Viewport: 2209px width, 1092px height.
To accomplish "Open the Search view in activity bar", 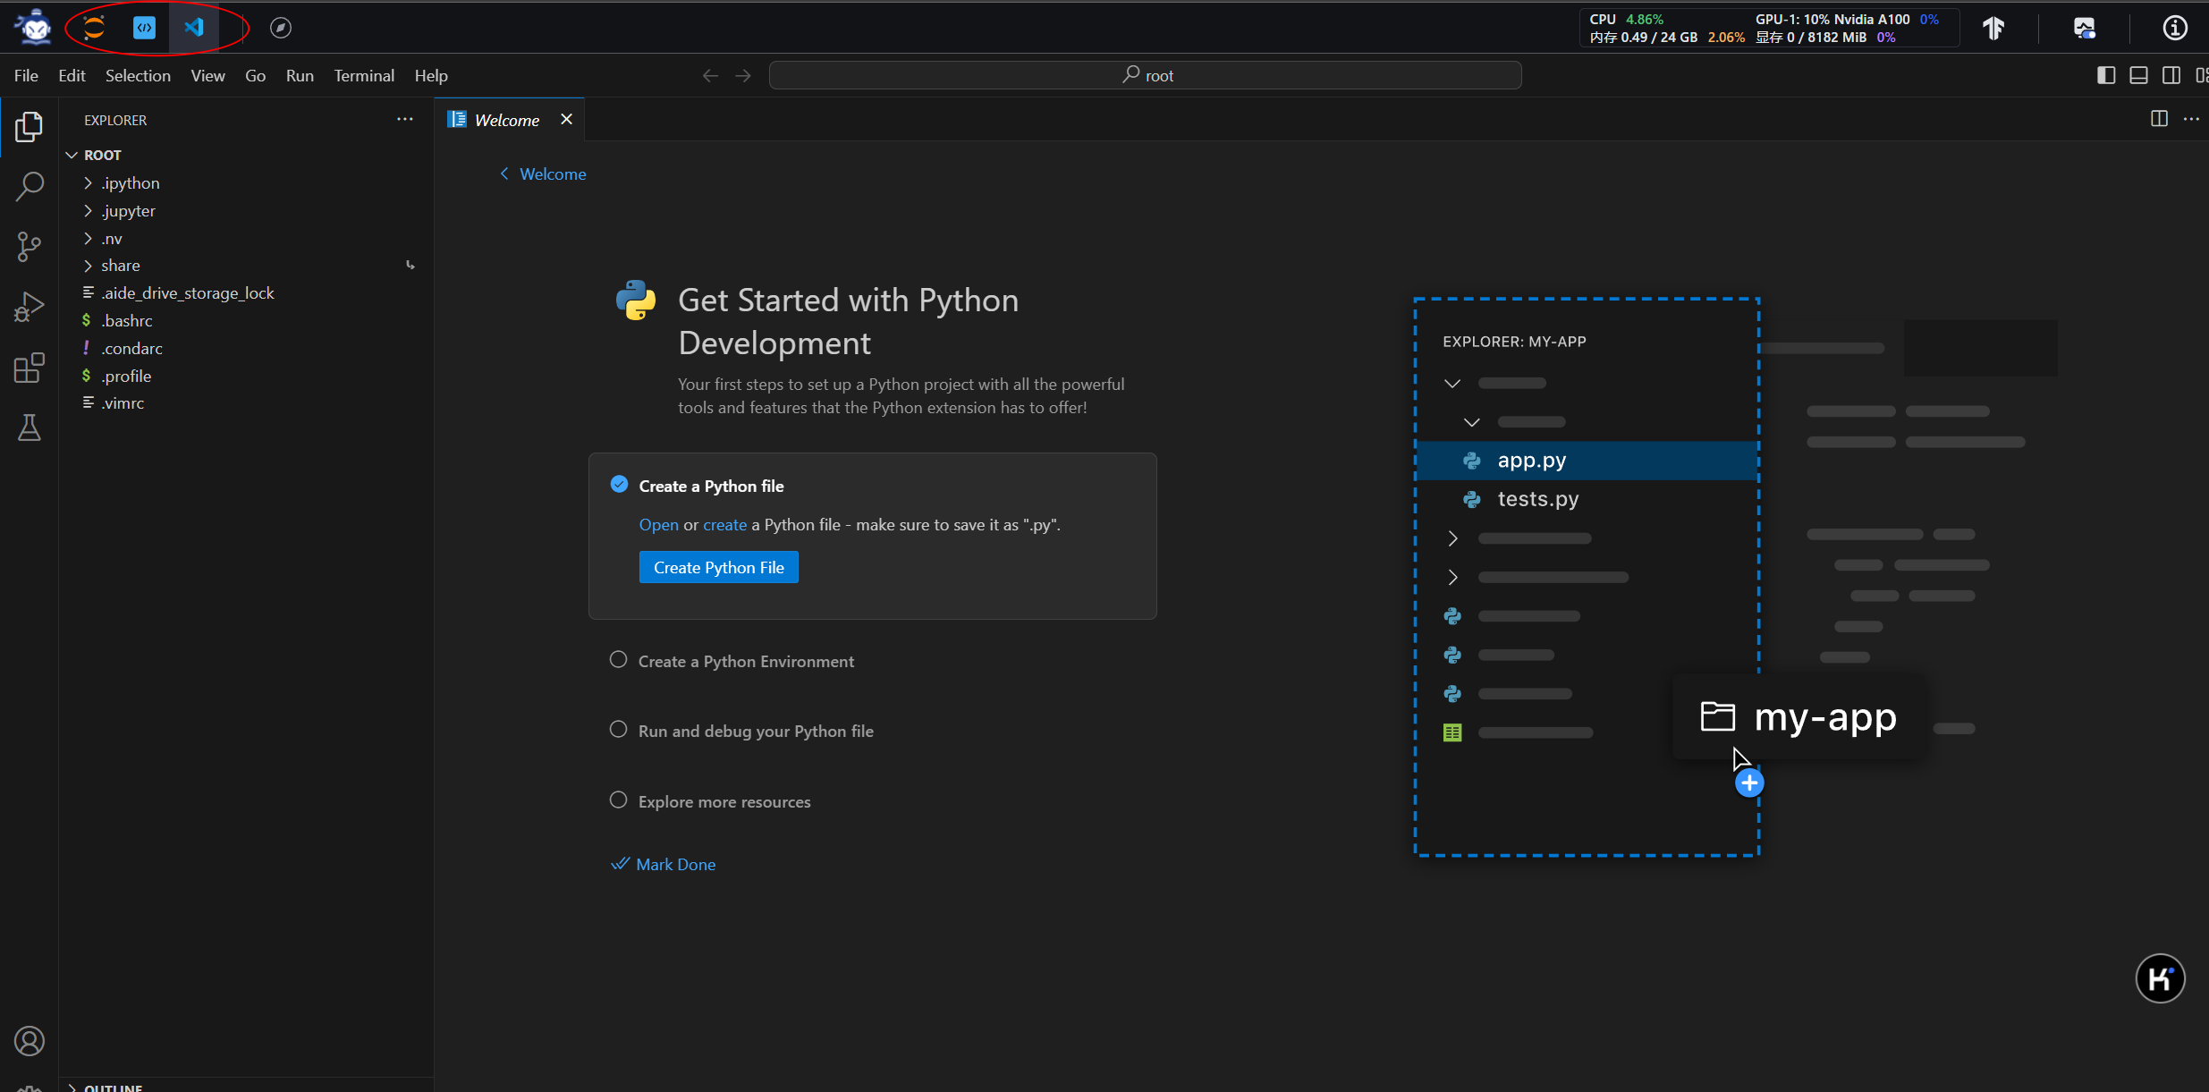I will pos(29,186).
